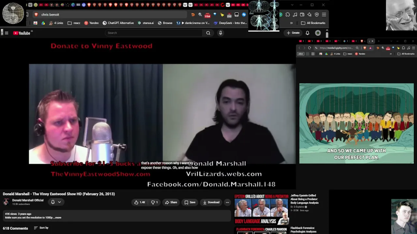Expand the notification bell subscription dropdown
Image resolution: width=417 pixels, height=234 pixels.
59,202
